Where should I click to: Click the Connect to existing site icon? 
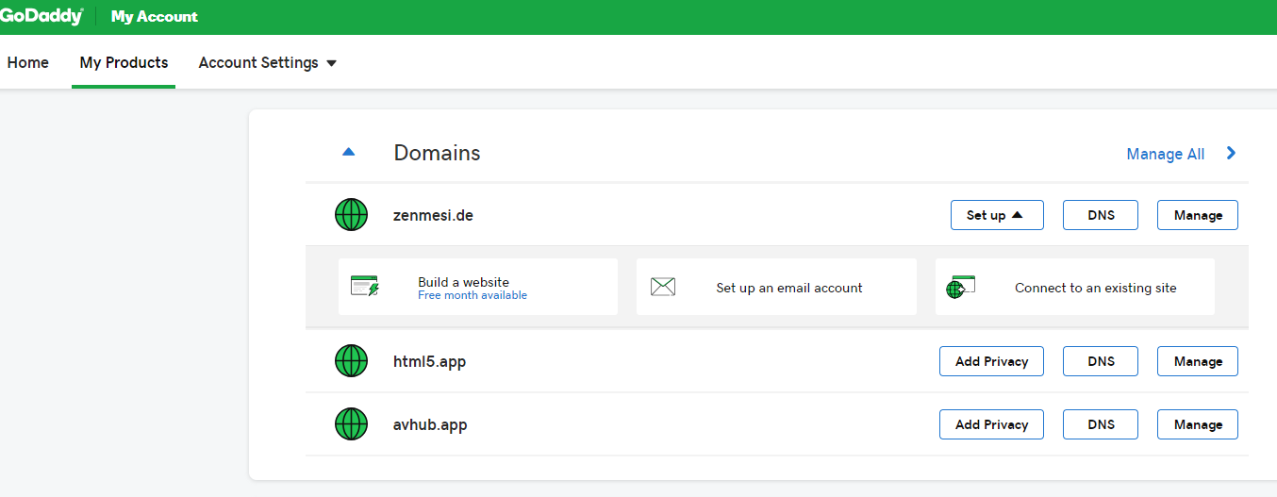tap(961, 288)
